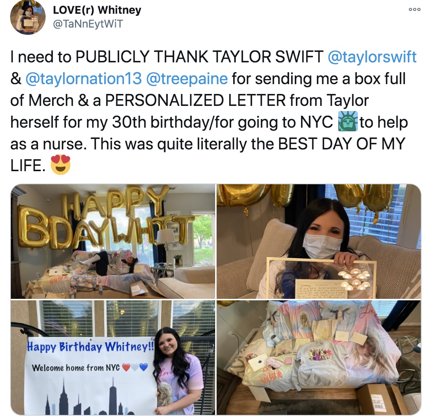Select the 'Happy Birthday Whitney!!' banner text

(x=91, y=346)
